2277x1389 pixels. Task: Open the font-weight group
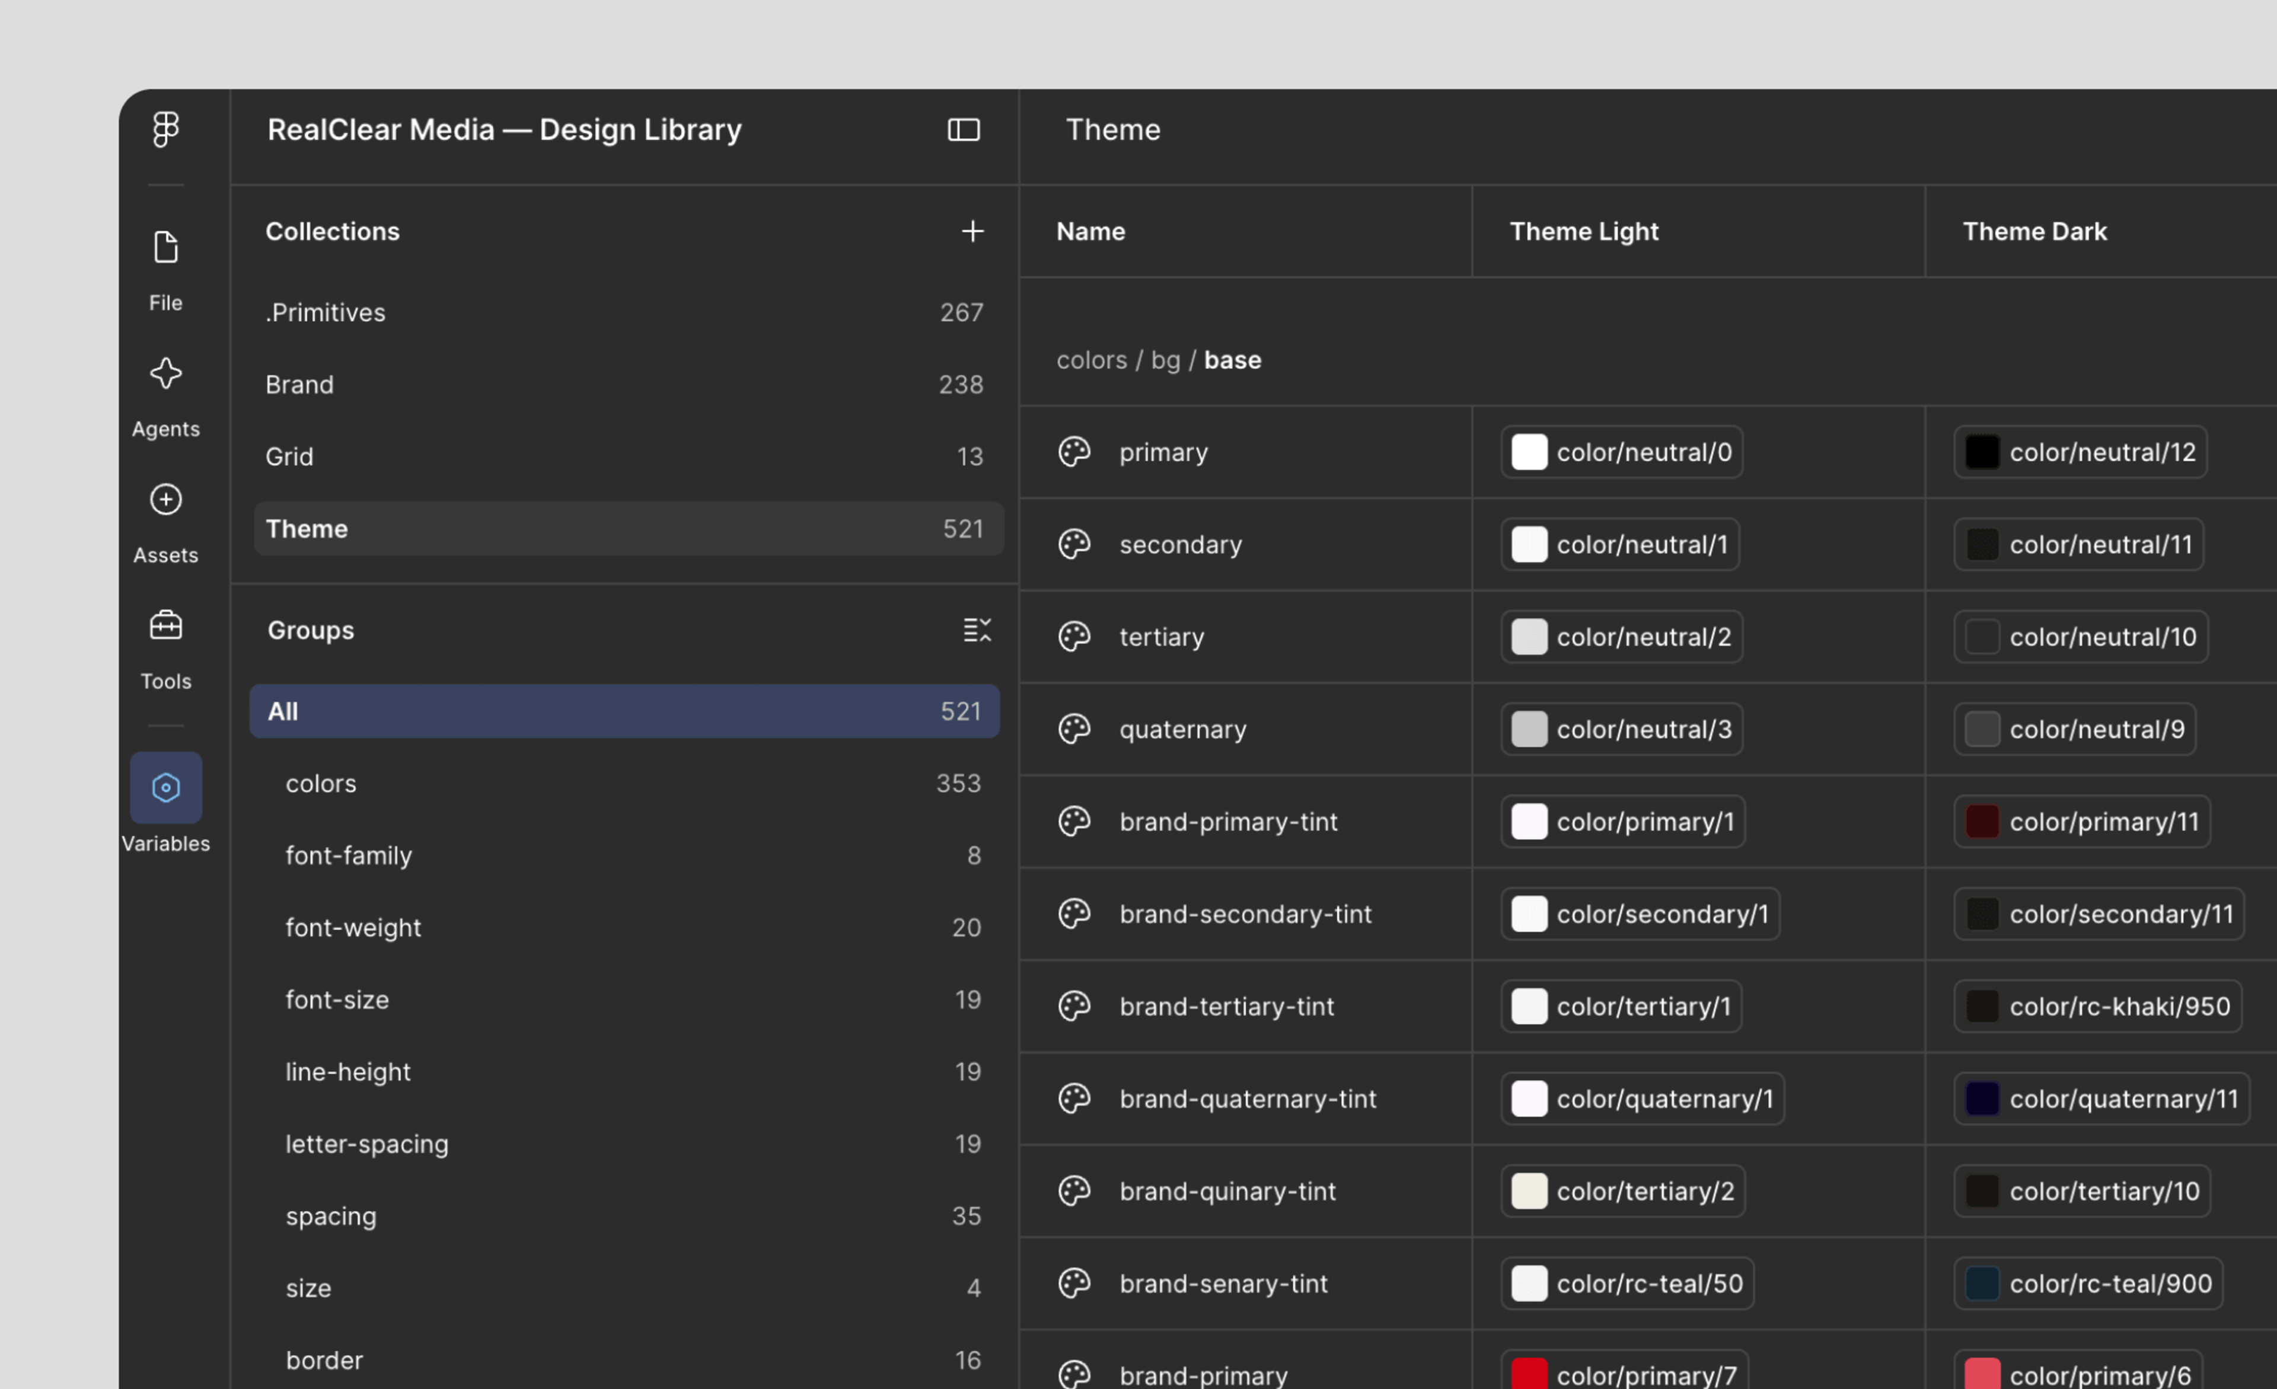625,928
